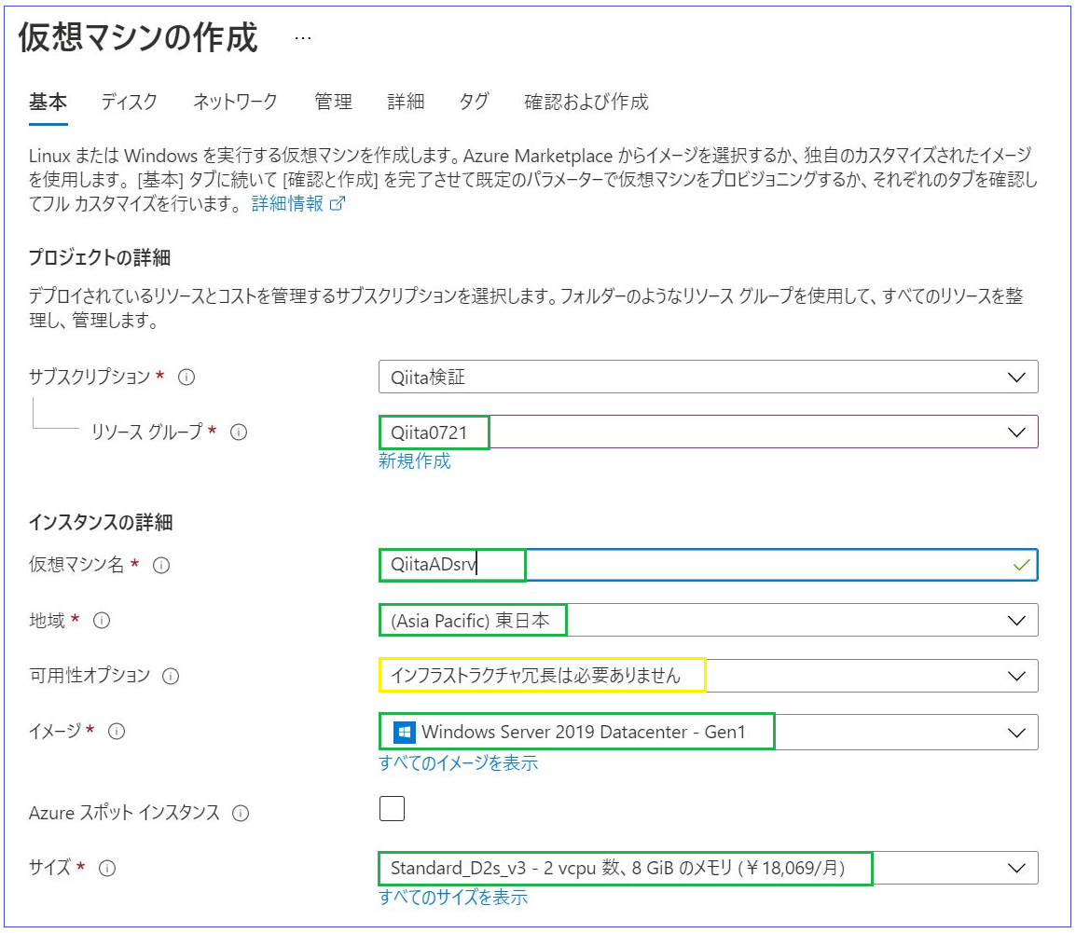The width and height of the screenshot is (1076, 933).
Task: Click the 仮想マシン名 input field with QiitaADsrv
Action: pyautogui.click(x=709, y=565)
